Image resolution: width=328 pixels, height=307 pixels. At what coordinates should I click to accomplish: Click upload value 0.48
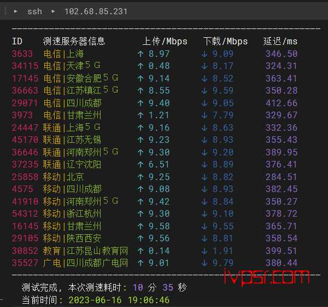pos(159,66)
